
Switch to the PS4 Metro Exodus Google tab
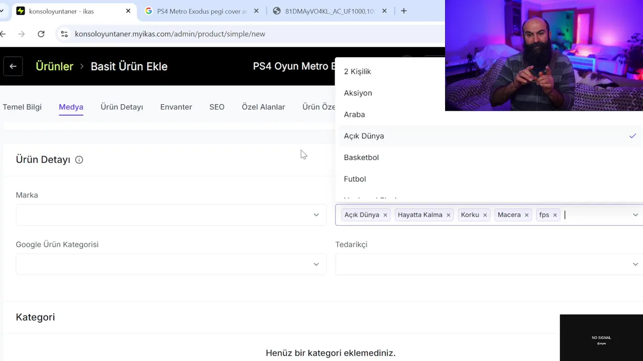click(201, 11)
